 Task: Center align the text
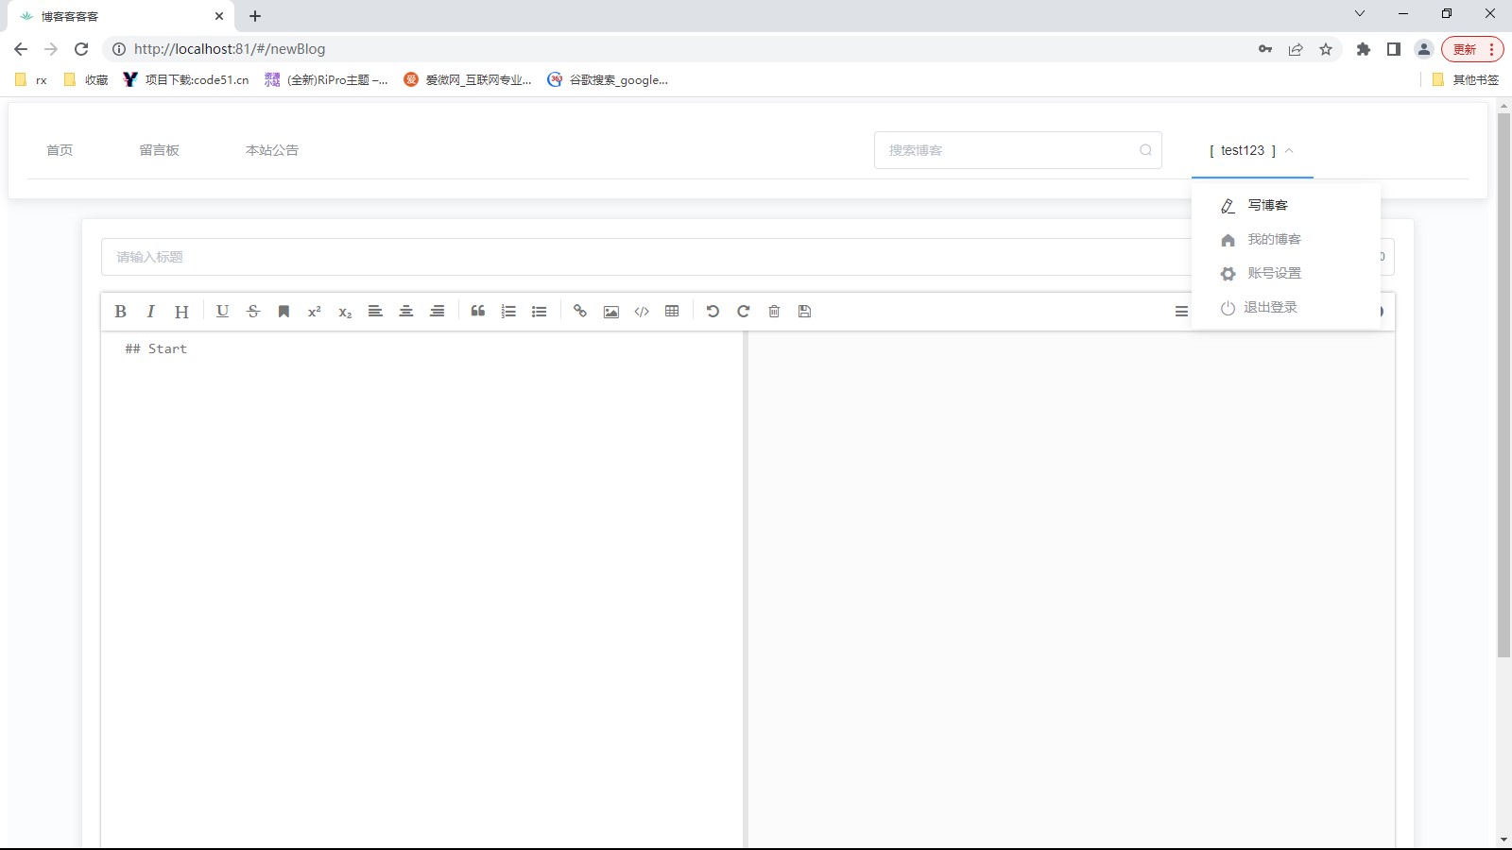click(x=406, y=312)
